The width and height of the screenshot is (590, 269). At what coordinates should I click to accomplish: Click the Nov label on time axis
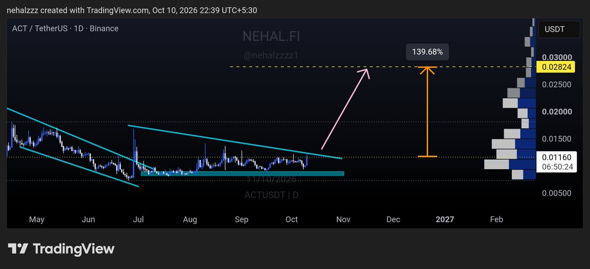pos(343,219)
